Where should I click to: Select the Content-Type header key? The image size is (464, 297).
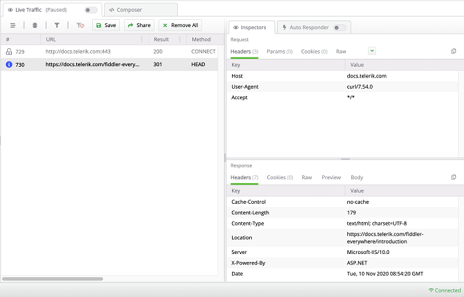tap(247, 224)
